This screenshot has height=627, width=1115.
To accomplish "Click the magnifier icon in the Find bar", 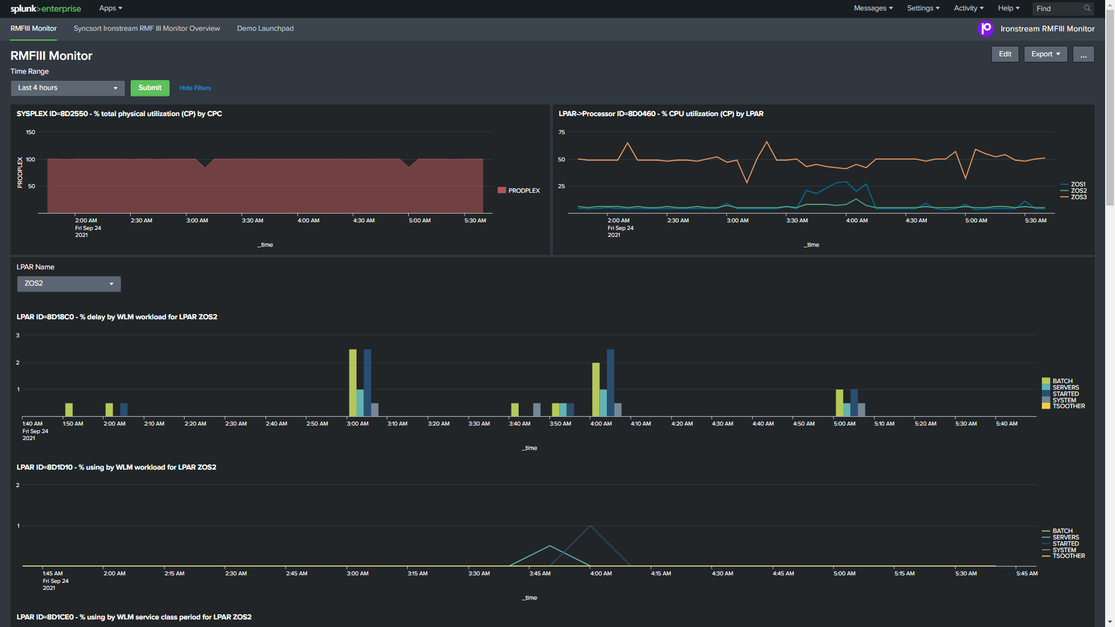I will 1087,8.
